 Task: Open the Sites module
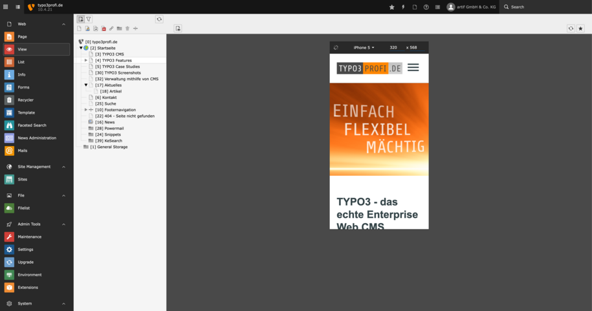[36, 179]
